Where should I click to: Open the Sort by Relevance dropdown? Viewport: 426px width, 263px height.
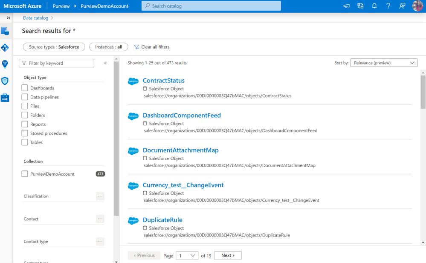coord(384,63)
